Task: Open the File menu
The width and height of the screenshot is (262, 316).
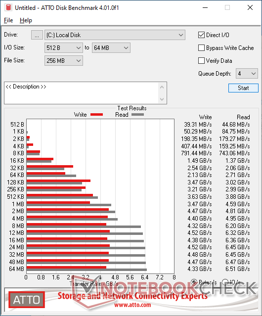Action: coord(8,20)
